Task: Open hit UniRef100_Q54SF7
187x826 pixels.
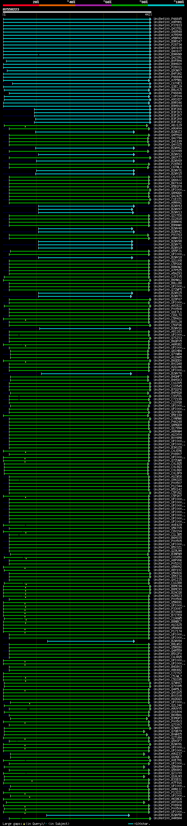Action: click(x=168, y=741)
